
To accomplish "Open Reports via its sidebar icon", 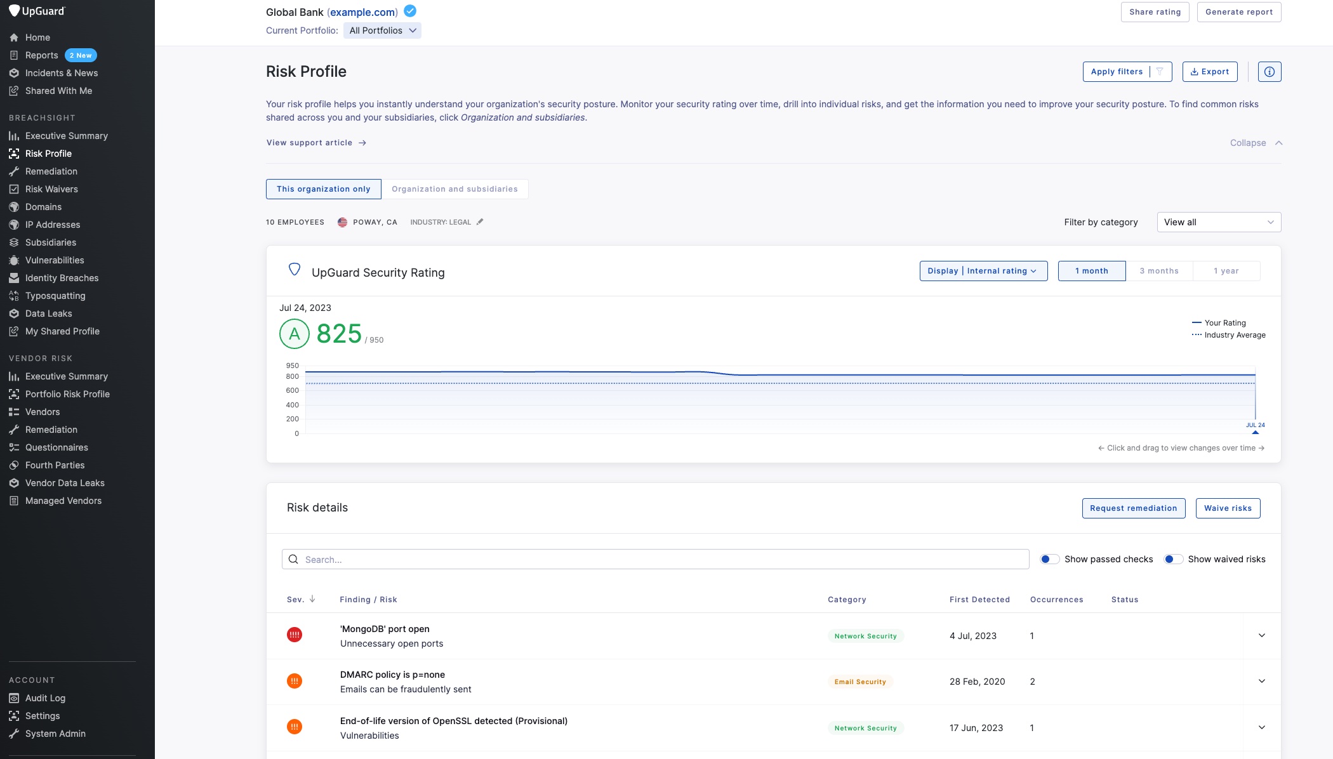I will point(14,55).
